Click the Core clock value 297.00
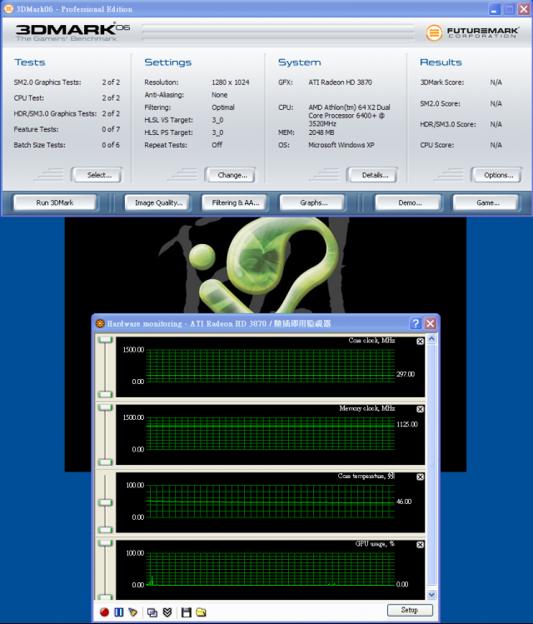This screenshot has height=624, width=533. tap(406, 374)
